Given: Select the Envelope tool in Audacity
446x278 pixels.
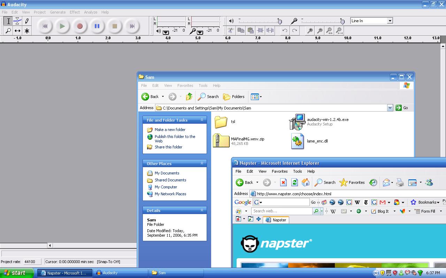Looking at the screenshot, I should tap(17, 21).
